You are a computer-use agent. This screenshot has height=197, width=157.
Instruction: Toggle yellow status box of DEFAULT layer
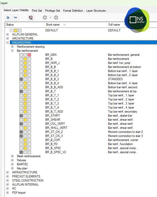[x=15, y=30]
